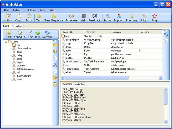Sort by Task Title column header

pyautogui.click(x=71, y=32)
